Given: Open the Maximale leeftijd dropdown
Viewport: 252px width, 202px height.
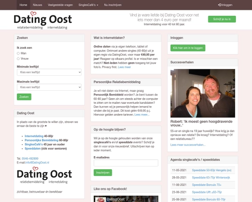Looking at the screenshot, I should (x=49, y=87).
